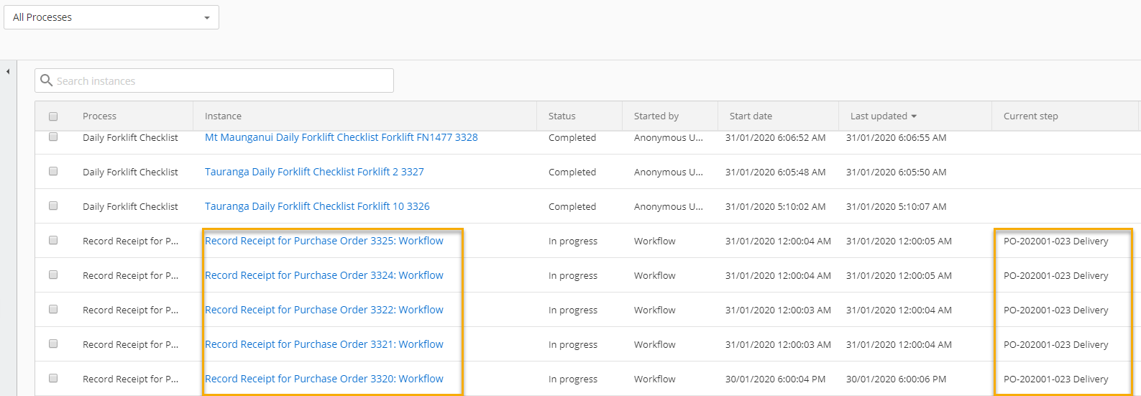Click the search magnifier icon

click(x=47, y=80)
